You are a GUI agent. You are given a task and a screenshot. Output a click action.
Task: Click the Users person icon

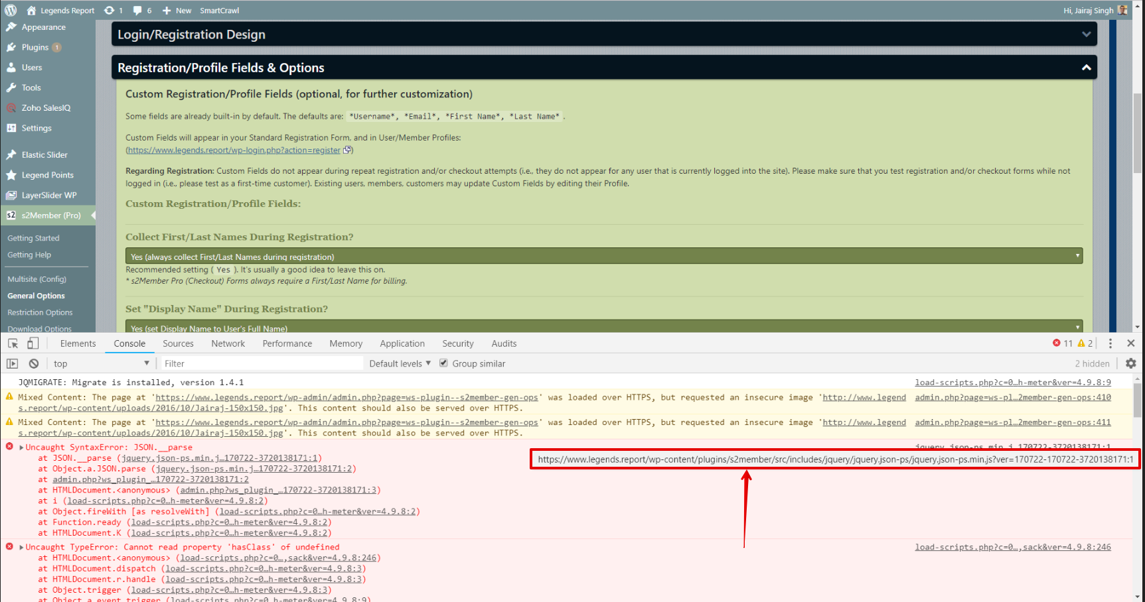click(x=11, y=68)
